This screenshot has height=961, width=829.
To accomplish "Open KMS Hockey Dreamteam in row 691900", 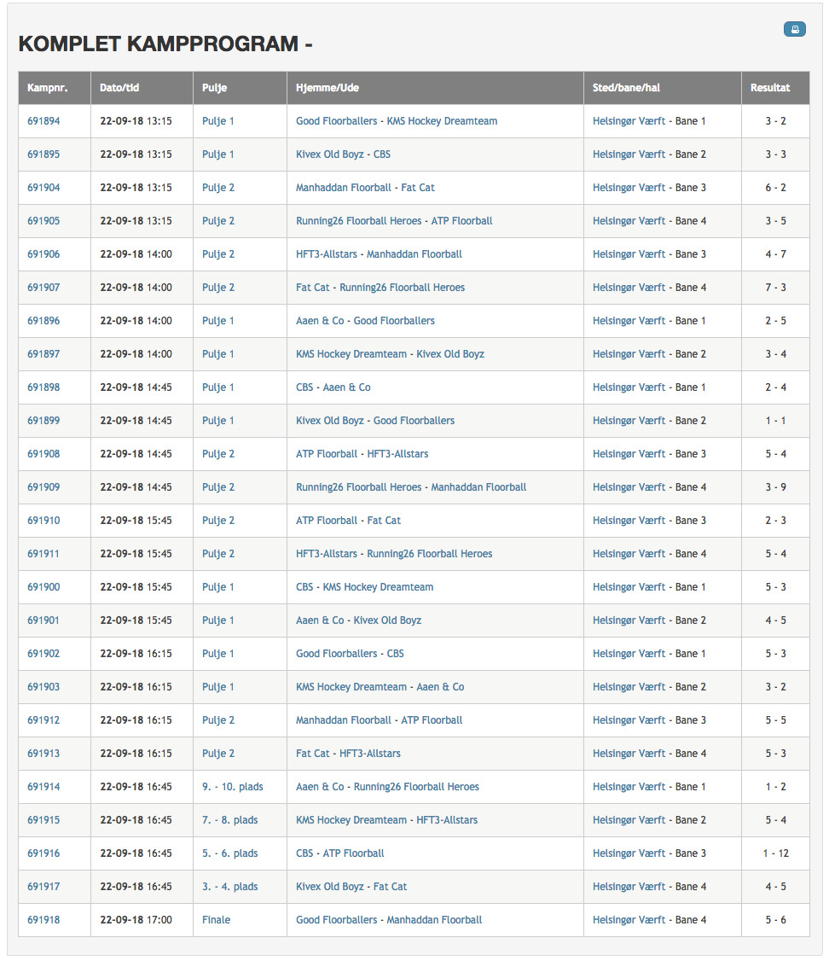I will (x=378, y=587).
